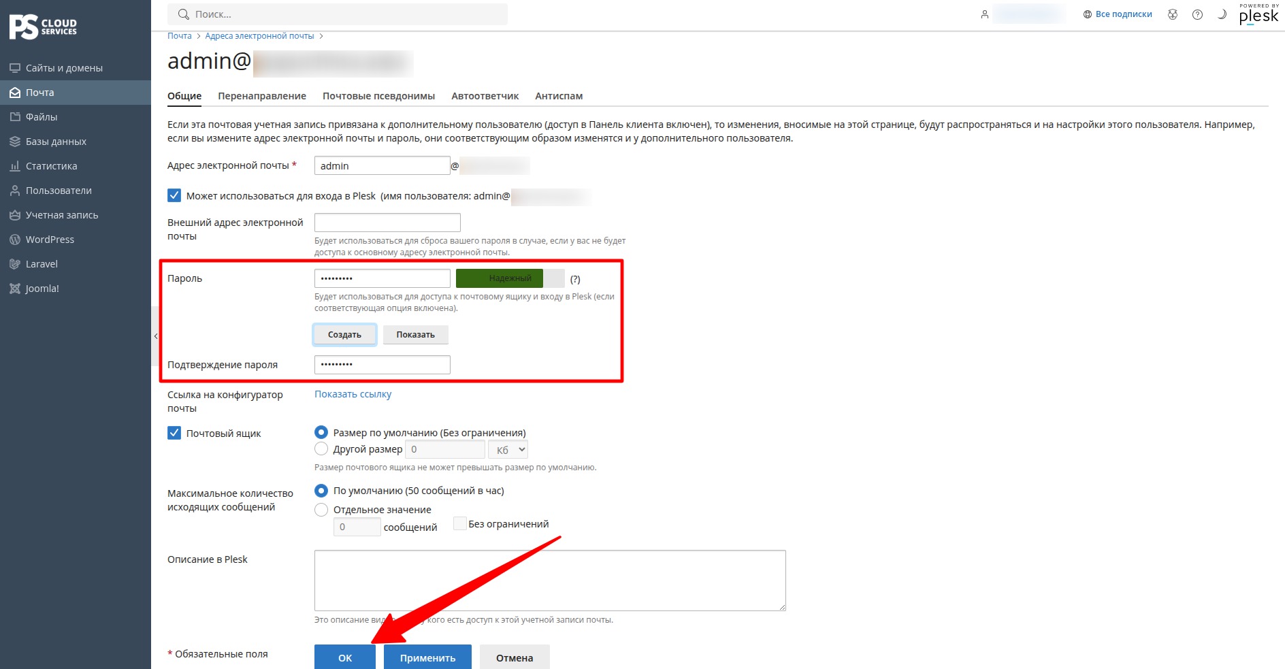The width and height of the screenshot is (1285, 669).
Task: Collapse the sidebar using the arrow handle
Action: (155, 336)
